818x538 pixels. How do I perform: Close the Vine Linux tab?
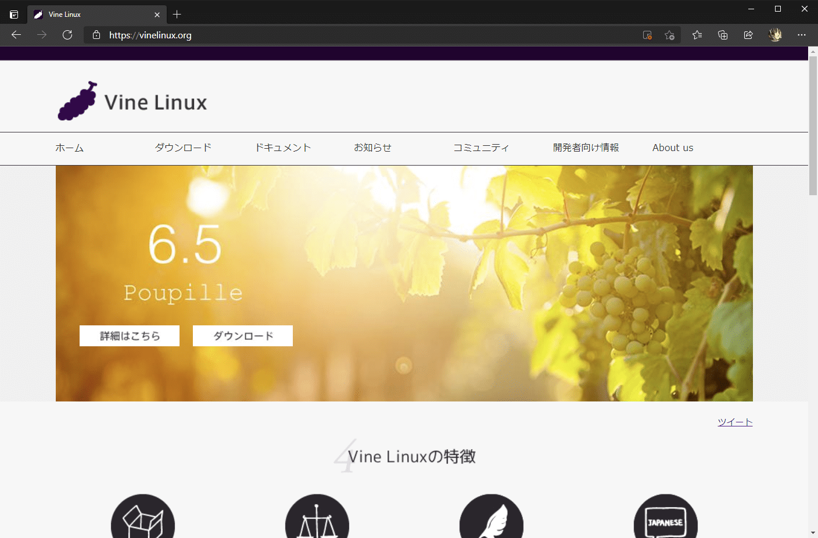click(x=157, y=15)
